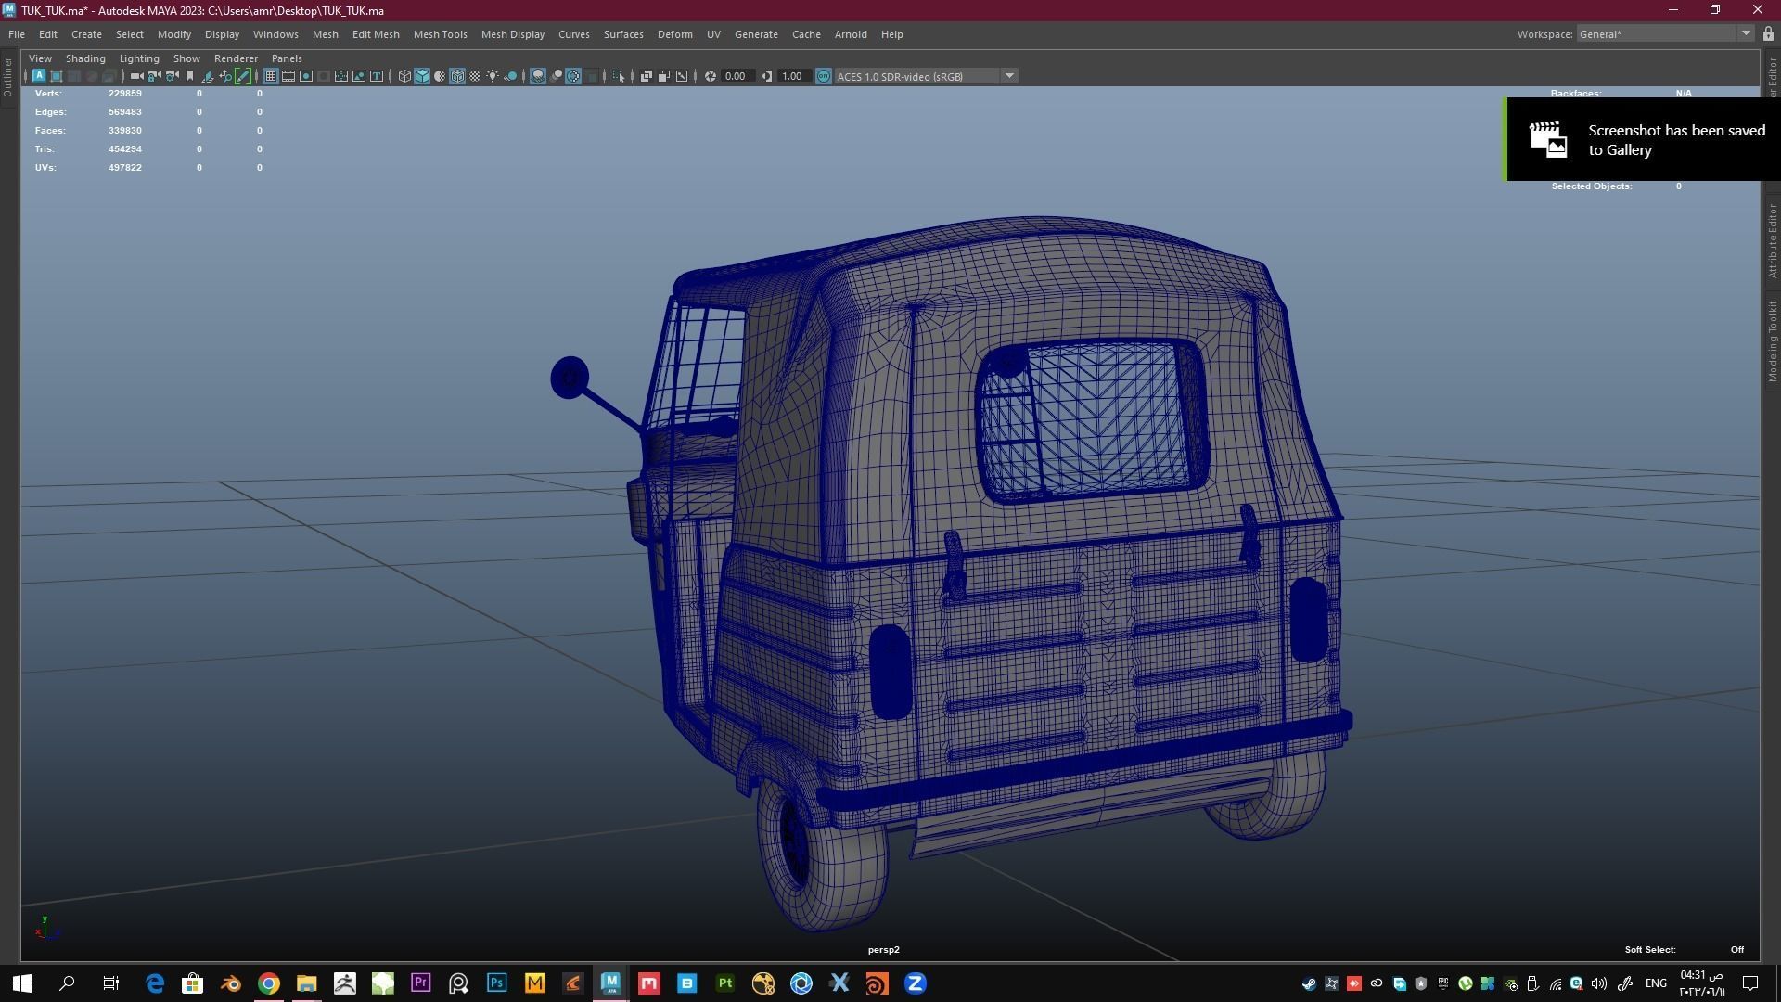Click the Select Camera icon
The height and width of the screenshot is (1002, 1781).
pyautogui.click(x=136, y=76)
